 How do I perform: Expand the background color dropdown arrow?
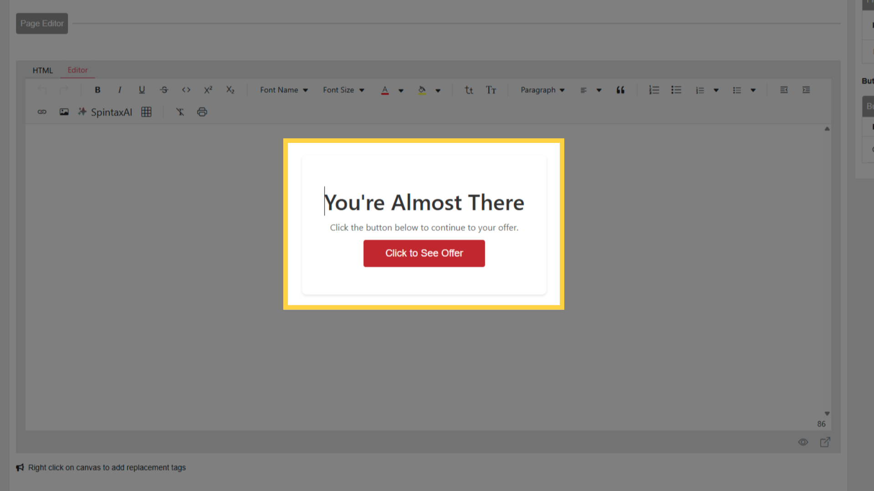438,91
